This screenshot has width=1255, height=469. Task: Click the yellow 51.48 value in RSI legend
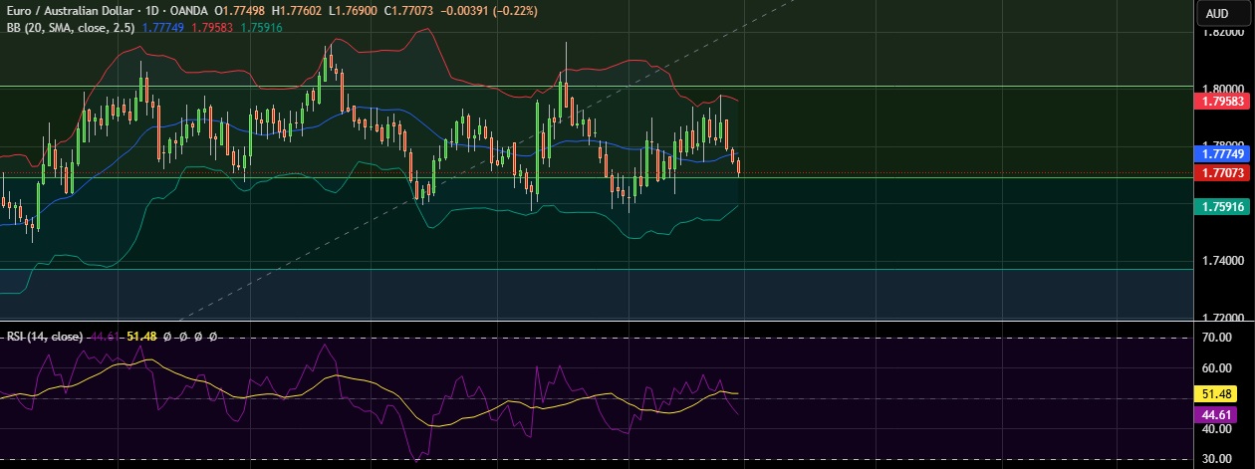click(142, 337)
